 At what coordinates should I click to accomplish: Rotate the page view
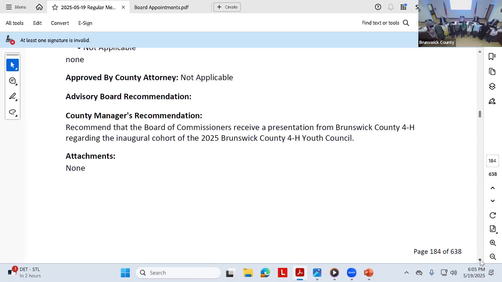[x=493, y=215]
